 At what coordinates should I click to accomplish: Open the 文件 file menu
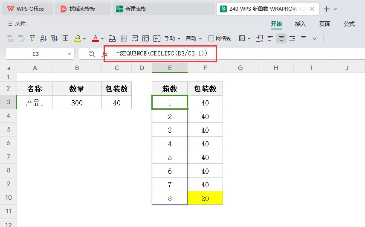coord(17,24)
